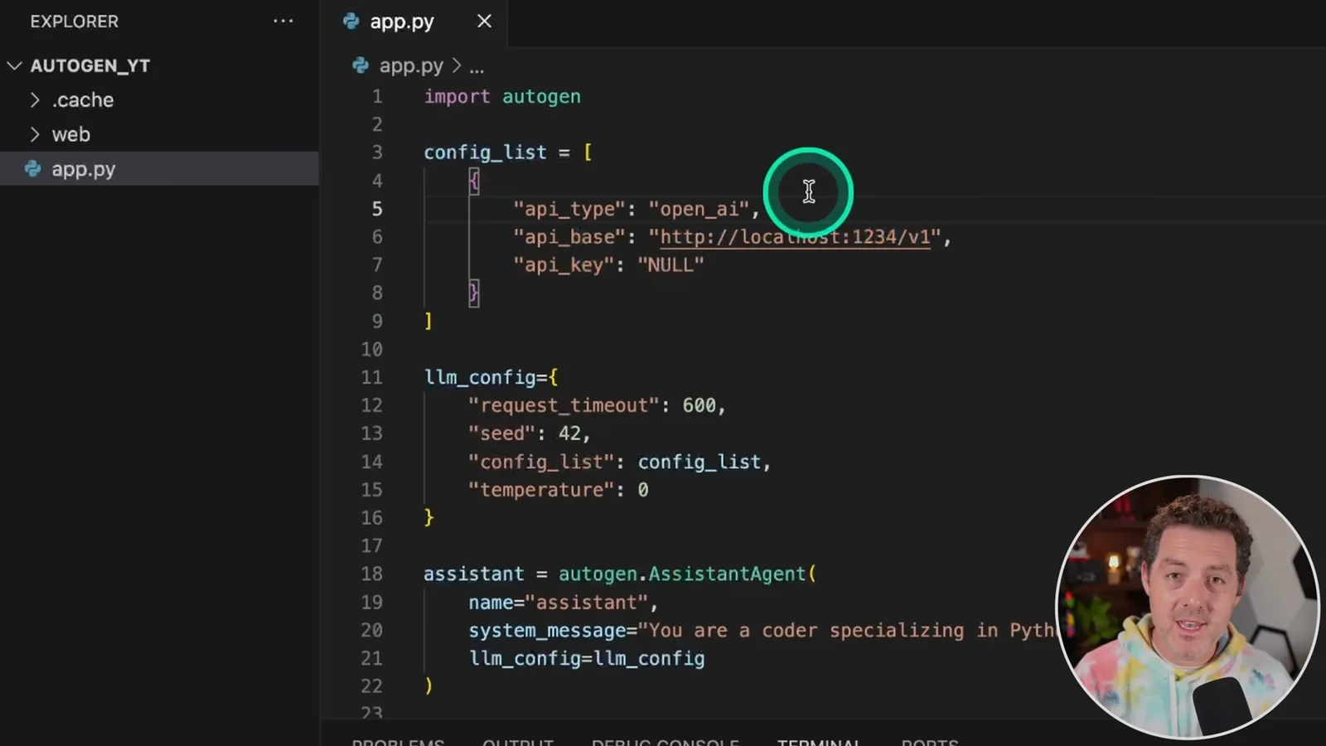Click the breadcrumb ellipsis after app.py
The width and height of the screenshot is (1326, 746).
(x=477, y=68)
